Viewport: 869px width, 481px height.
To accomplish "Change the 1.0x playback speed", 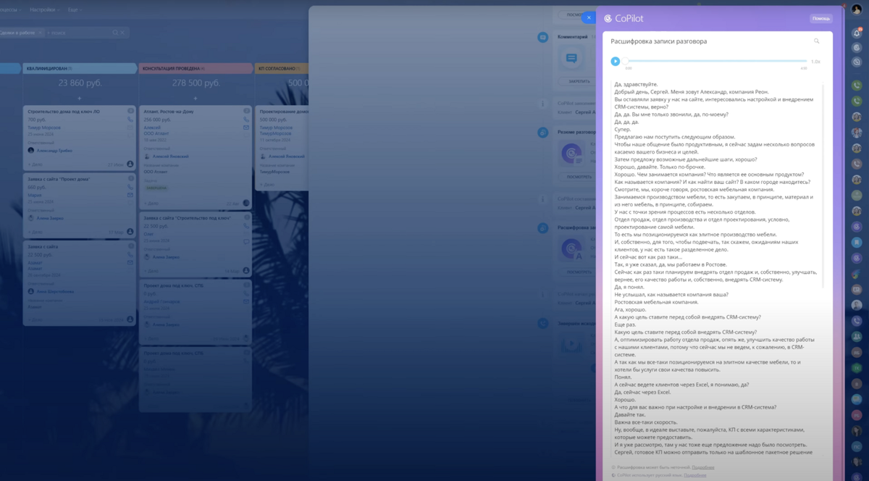I will click(815, 62).
